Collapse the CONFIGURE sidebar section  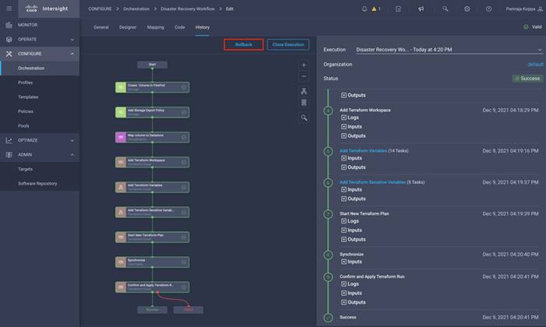coord(40,54)
